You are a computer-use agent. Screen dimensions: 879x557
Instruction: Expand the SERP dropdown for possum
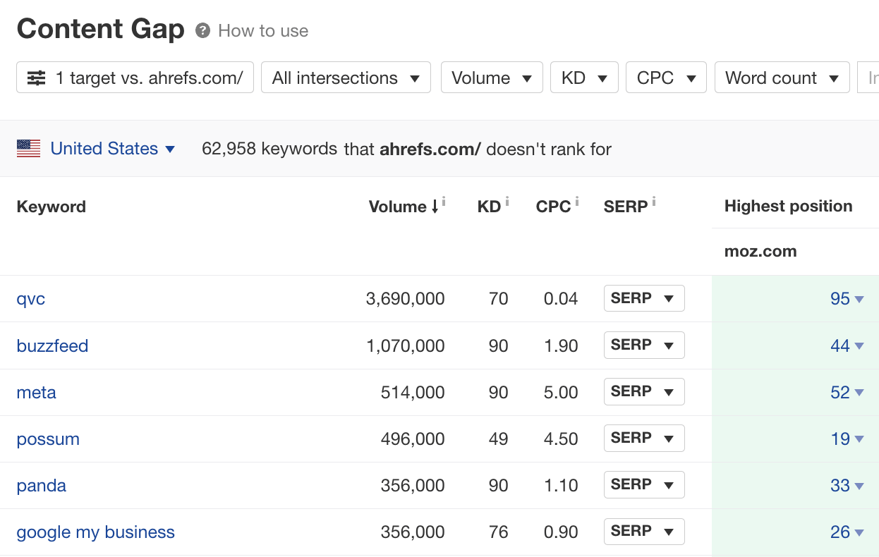click(x=644, y=438)
